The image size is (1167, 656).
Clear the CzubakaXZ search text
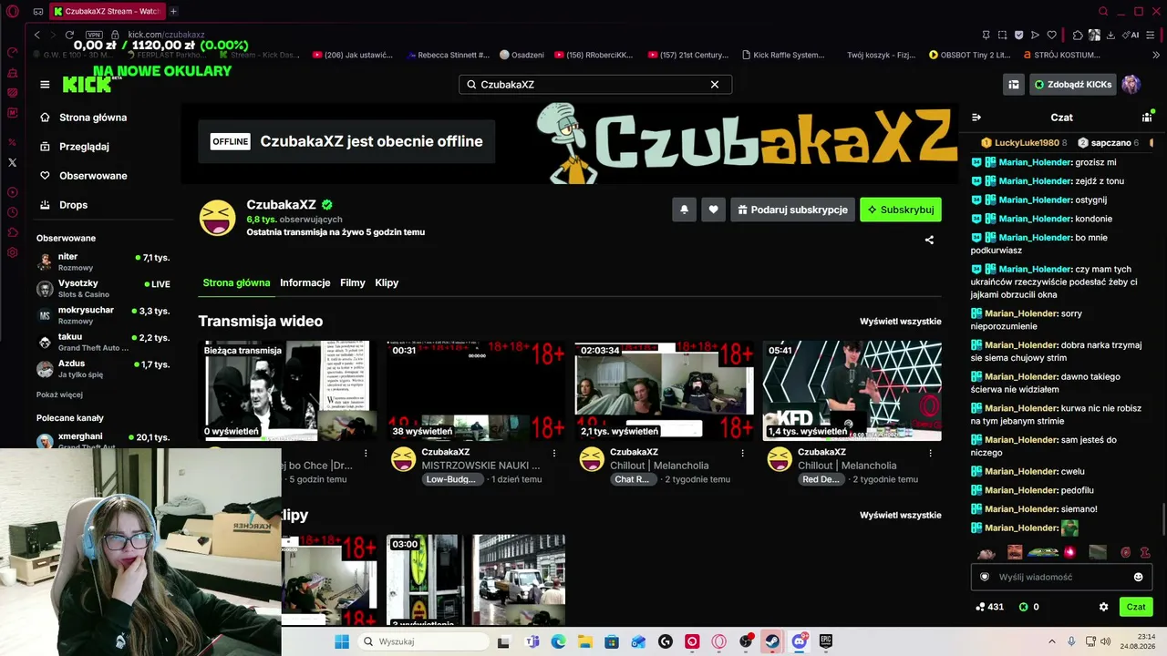[x=715, y=85]
